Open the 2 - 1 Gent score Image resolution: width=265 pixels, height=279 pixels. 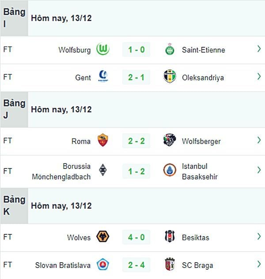(x=136, y=77)
